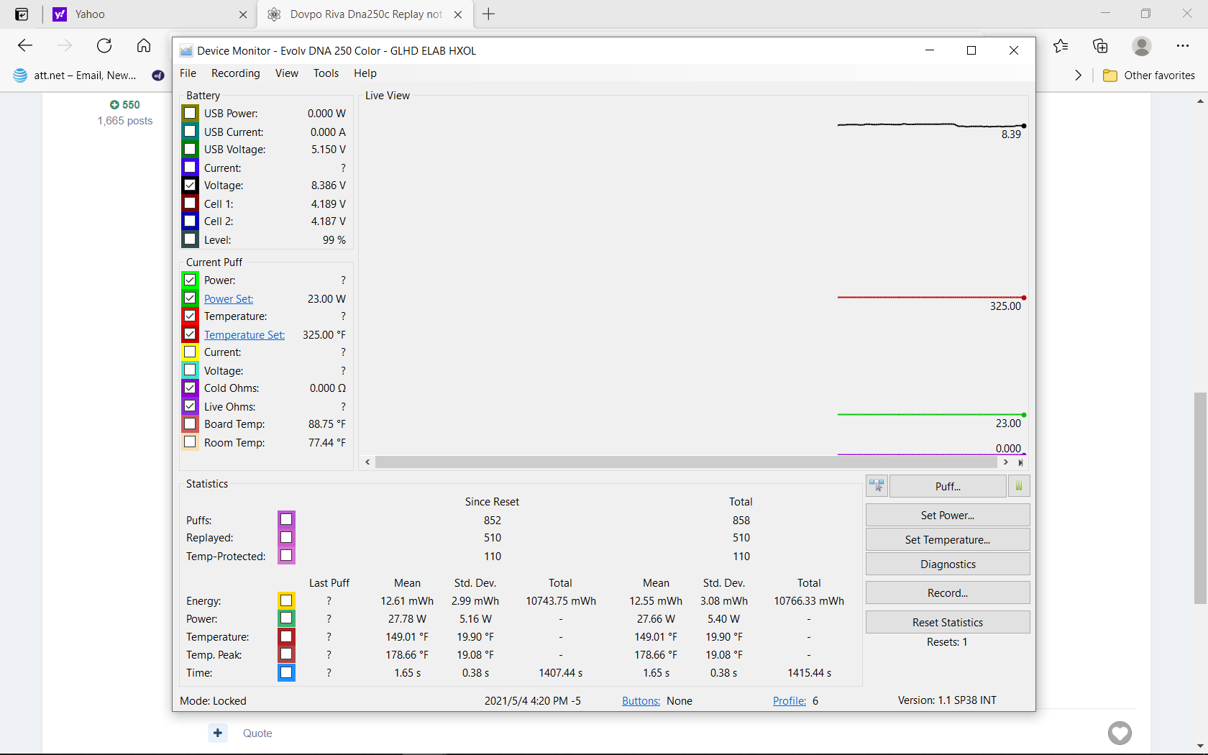This screenshot has height=755, width=1208.
Task: Open the Diagnostics button
Action: [947, 564]
